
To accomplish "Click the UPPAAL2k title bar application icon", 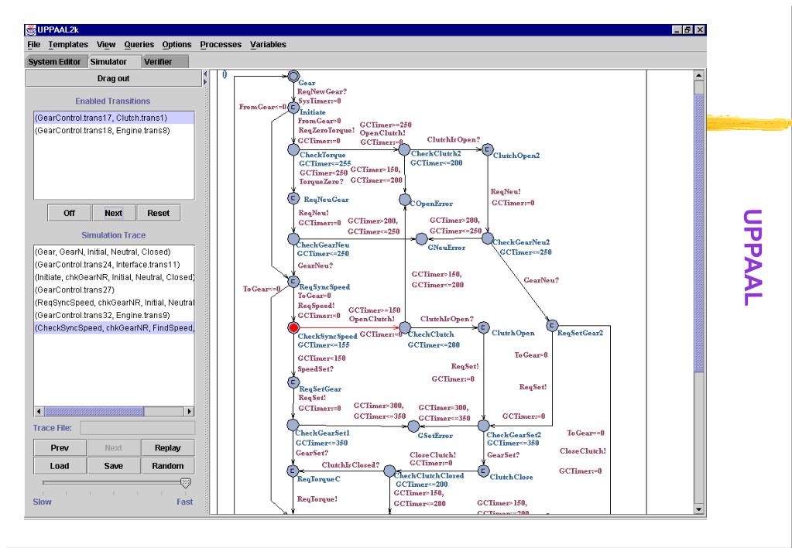I will (31, 29).
